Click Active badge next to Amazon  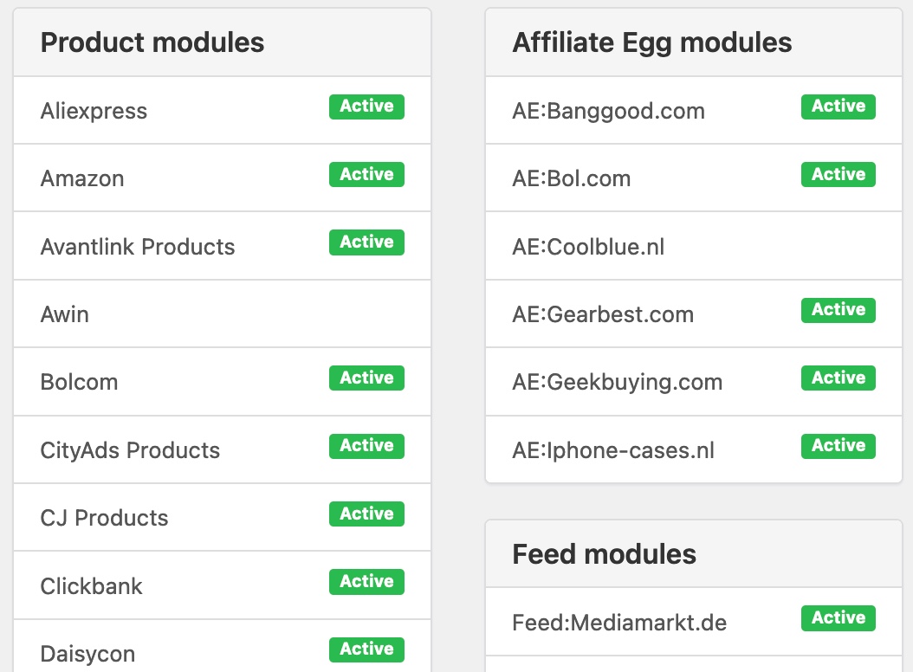pyautogui.click(x=366, y=174)
